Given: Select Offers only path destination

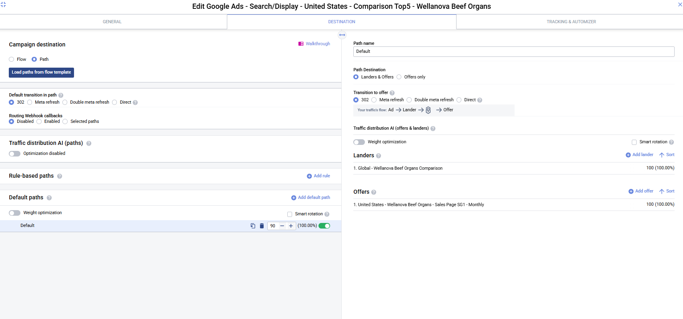Looking at the screenshot, I should [399, 77].
